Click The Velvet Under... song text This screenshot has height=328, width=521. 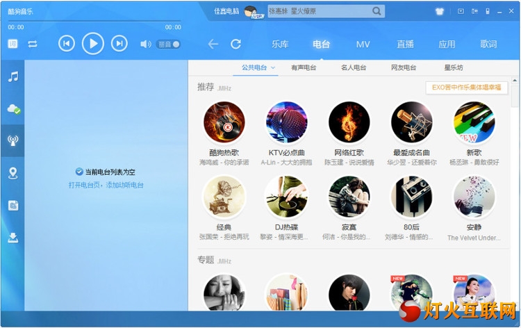(x=474, y=238)
